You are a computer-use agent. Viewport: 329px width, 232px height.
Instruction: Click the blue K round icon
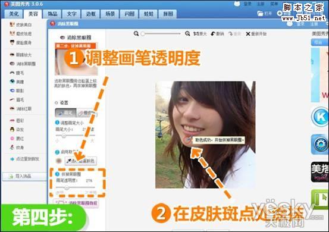[x=320, y=117]
